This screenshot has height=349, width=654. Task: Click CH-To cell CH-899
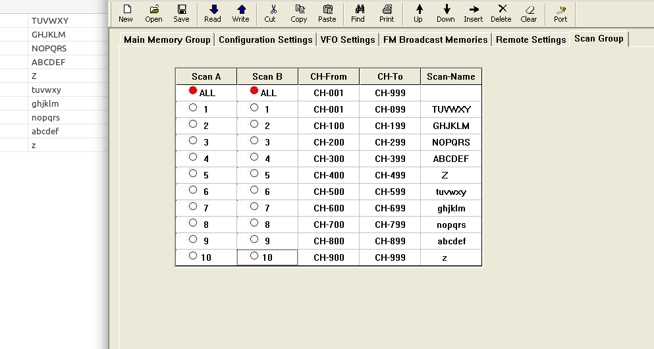click(390, 242)
